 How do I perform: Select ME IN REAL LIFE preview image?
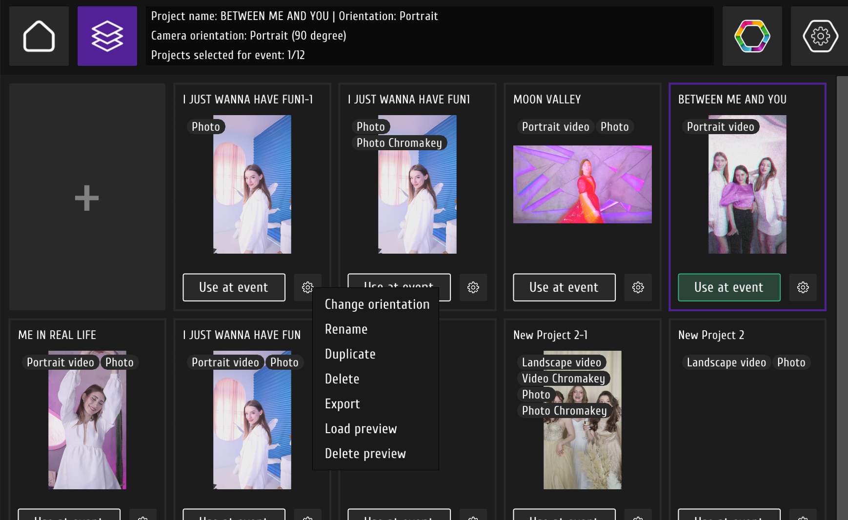point(87,420)
